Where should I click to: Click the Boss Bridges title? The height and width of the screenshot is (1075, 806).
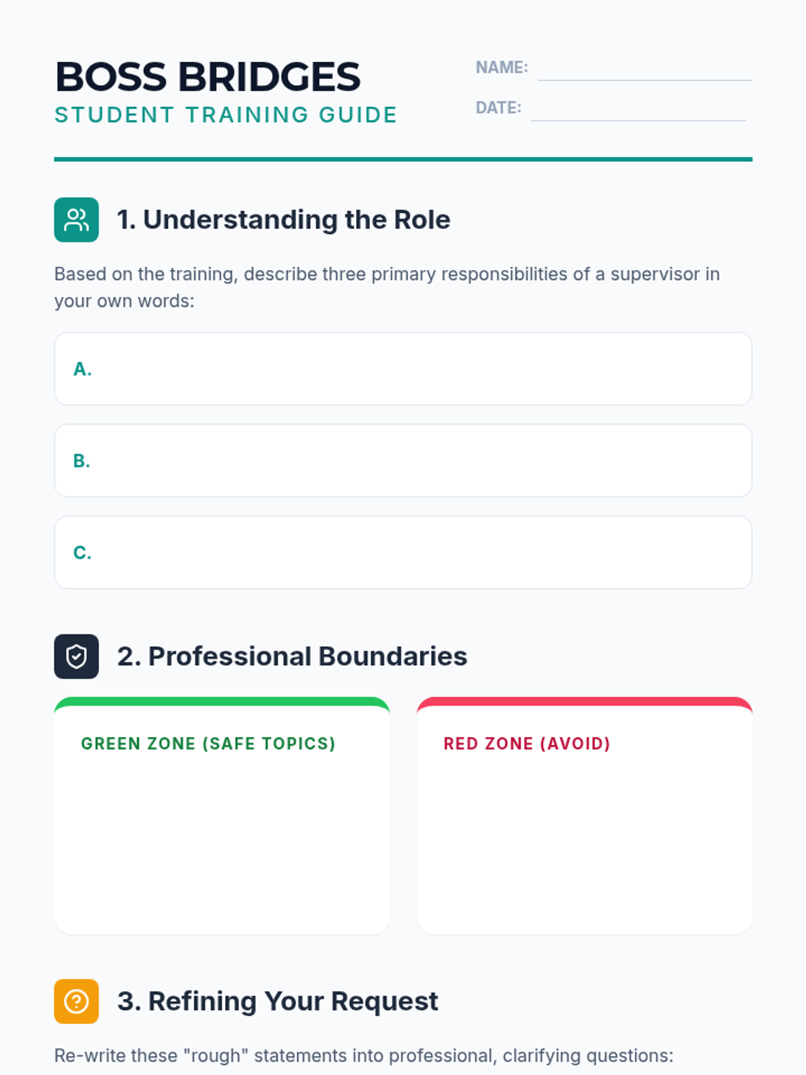pyautogui.click(x=208, y=77)
